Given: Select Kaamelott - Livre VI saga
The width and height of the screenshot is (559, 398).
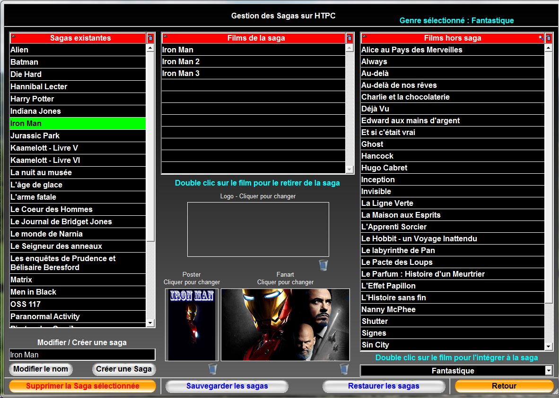Looking at the screenshot, I should [x=78, y=160].
